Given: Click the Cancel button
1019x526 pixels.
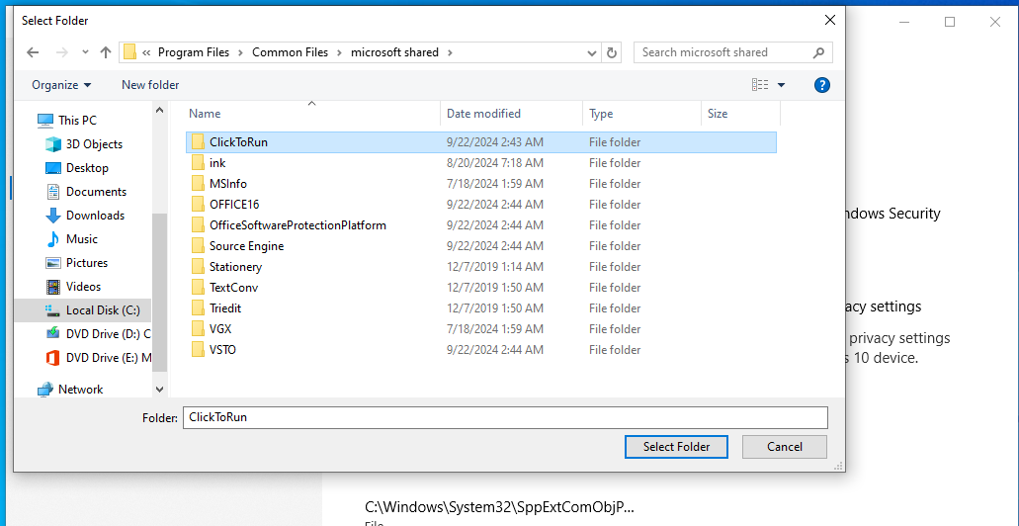Looking at the screenshot, I should click(x=785, y=447).
